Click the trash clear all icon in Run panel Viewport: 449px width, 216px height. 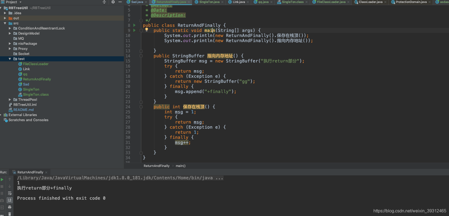[10, 214]
